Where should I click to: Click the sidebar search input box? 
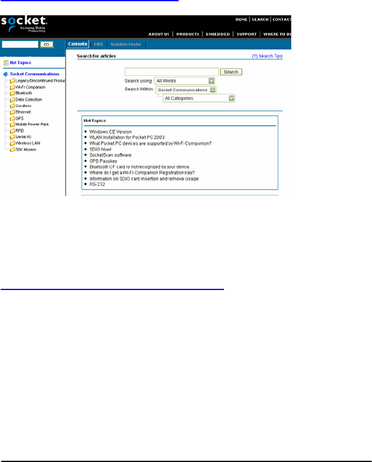(x=20, y=45)
